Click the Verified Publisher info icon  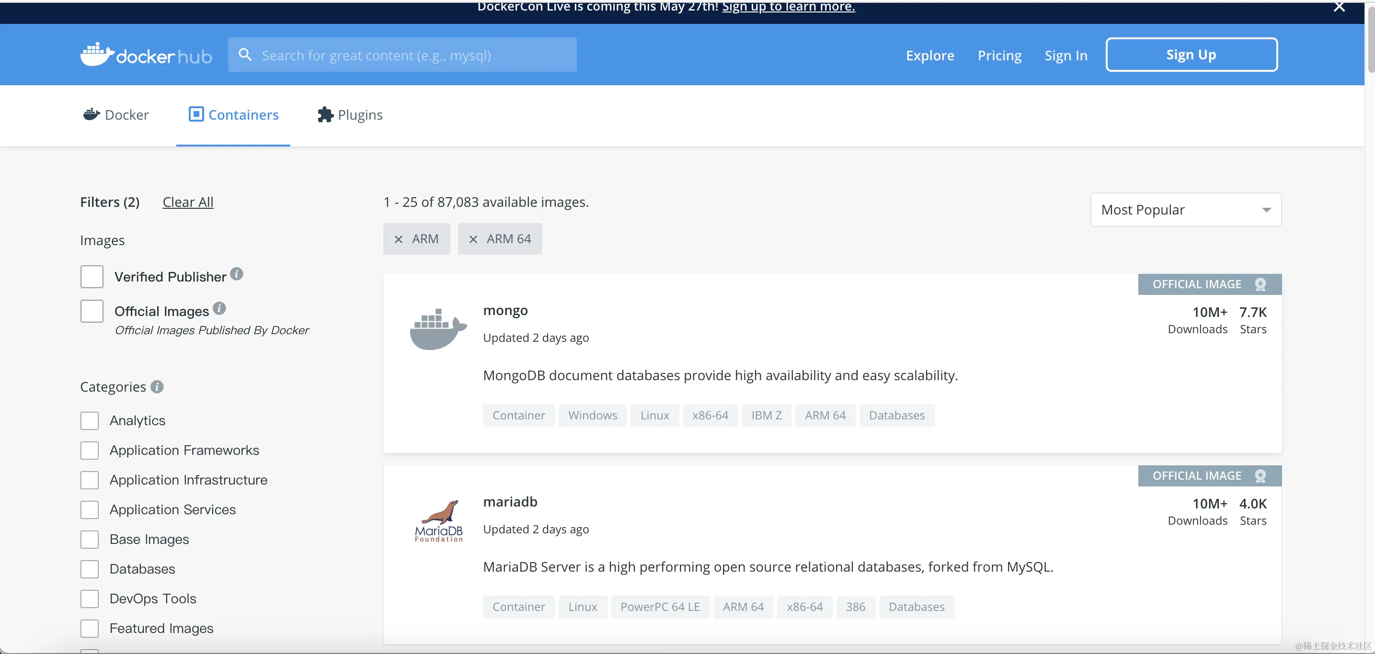click(x=237, y=274)
